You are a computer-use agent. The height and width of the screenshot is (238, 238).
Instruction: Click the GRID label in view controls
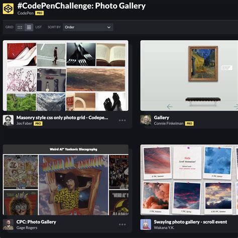pyautogui.click(x=10, y=27)
